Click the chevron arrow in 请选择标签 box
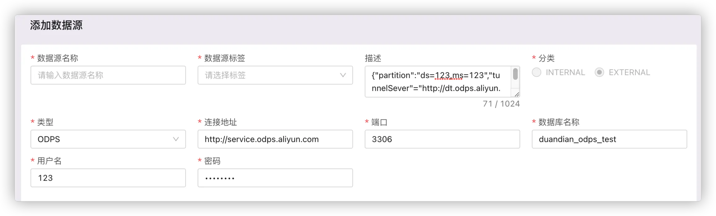This screenshot has width=716, height=216. pyautogui.click(x=343, y=75)
